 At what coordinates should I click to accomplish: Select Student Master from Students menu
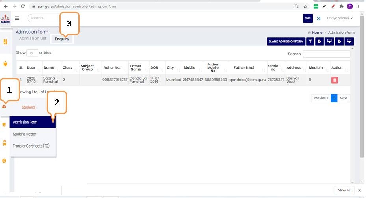point(24,134)
